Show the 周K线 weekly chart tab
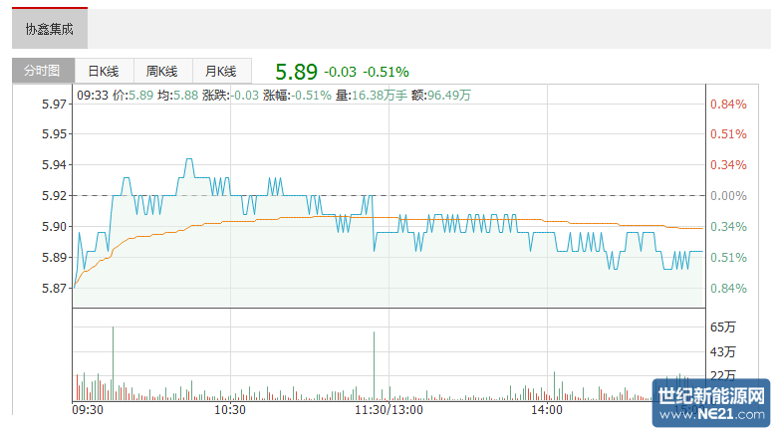 point(161,71)
